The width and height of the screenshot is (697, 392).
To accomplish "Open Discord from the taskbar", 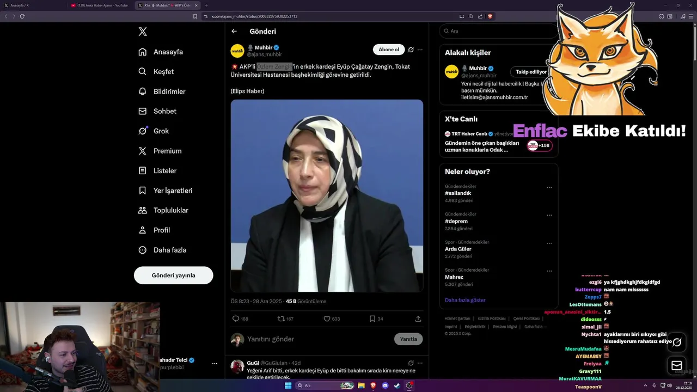I will coord(385,385).
